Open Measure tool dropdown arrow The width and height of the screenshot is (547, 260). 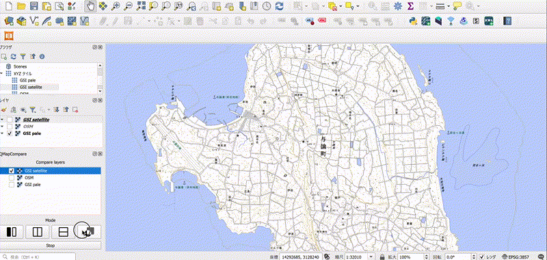click(x=448, y=6)
